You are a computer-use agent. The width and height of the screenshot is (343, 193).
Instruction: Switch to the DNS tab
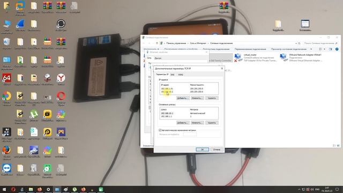tap(173, 75)
